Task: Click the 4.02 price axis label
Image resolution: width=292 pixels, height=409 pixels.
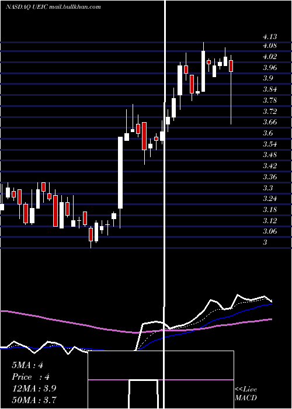Action: point(270,57)
